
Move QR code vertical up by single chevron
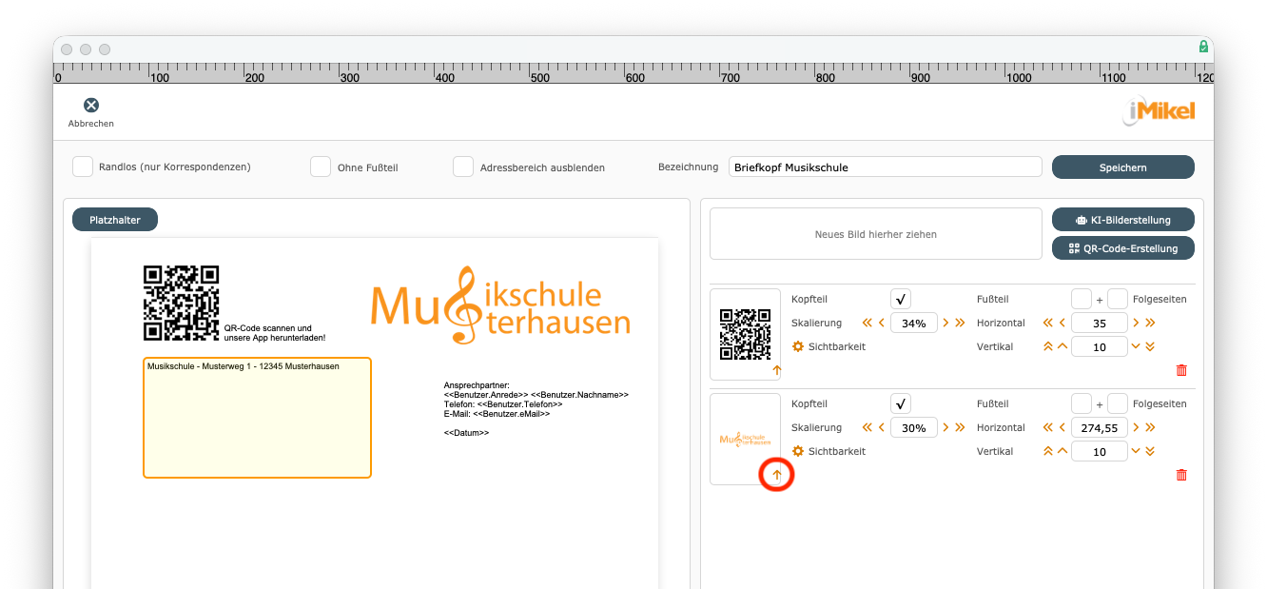point(1062,346)
